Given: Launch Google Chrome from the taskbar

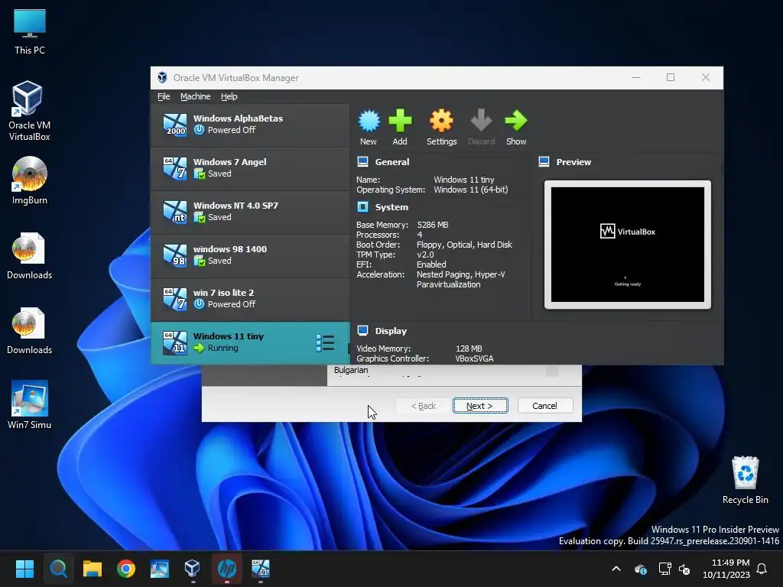Looking at the screenshot, I should coord(126,569).
